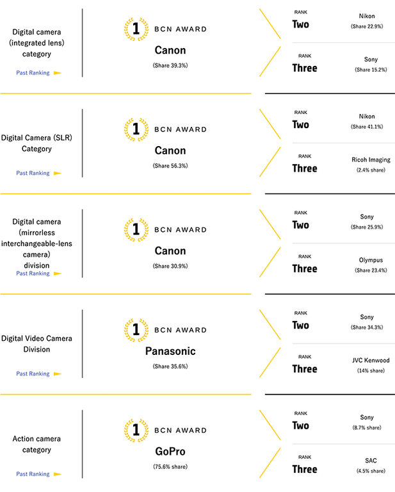Click yellow arrow next to SLR Past Ranking
Viewport: 395px width, 492px height.
(57, 173)
